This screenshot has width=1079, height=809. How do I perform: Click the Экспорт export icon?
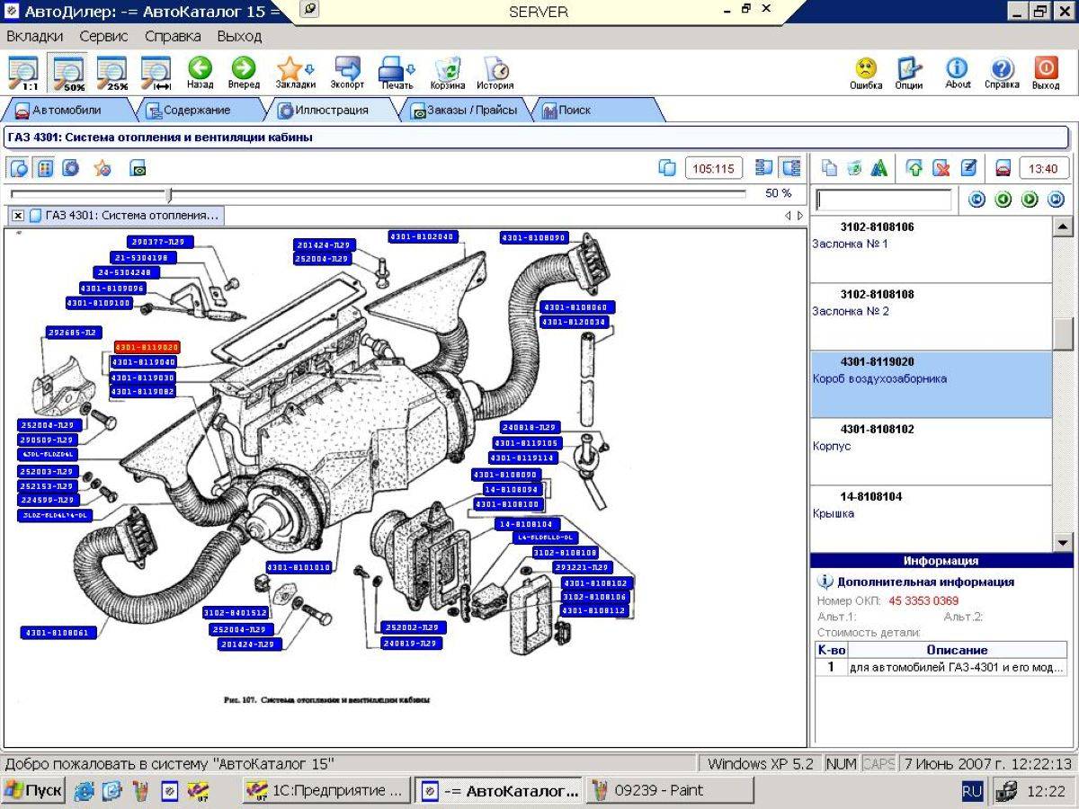pos(347,73)
